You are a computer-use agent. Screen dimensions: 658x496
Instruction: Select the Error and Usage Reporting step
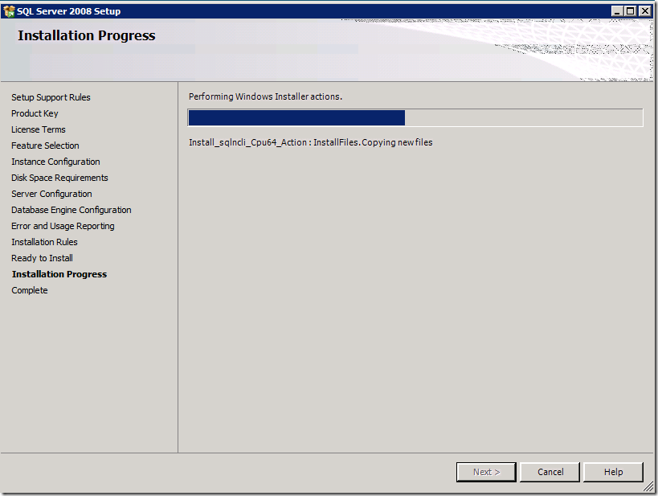point(63,226)
